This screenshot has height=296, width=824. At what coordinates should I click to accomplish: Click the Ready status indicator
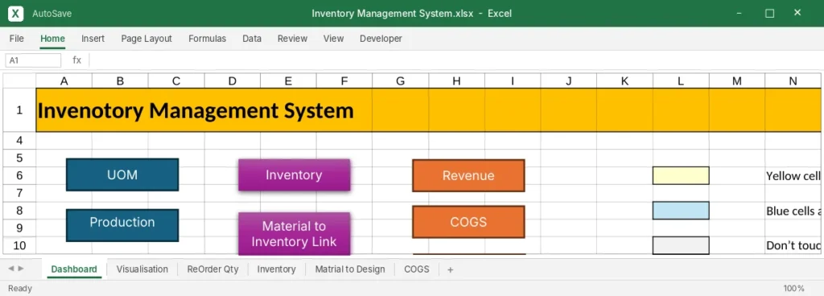20,288
